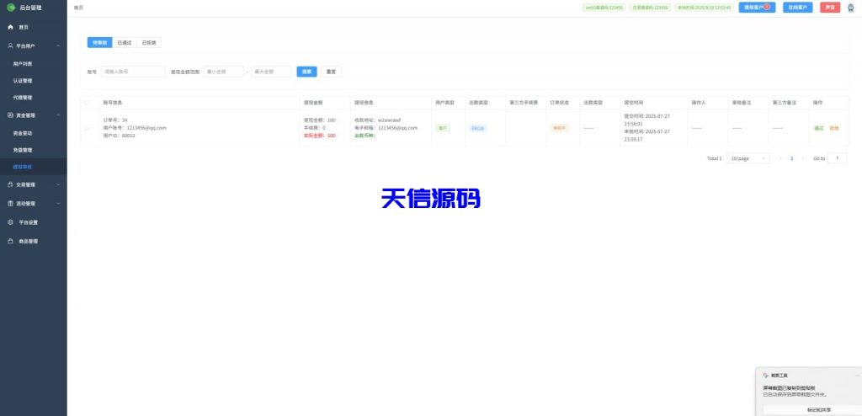Click the bag icon beside 商品管理
This screenshot has height=416, width=862.
[x=10, y=241]
